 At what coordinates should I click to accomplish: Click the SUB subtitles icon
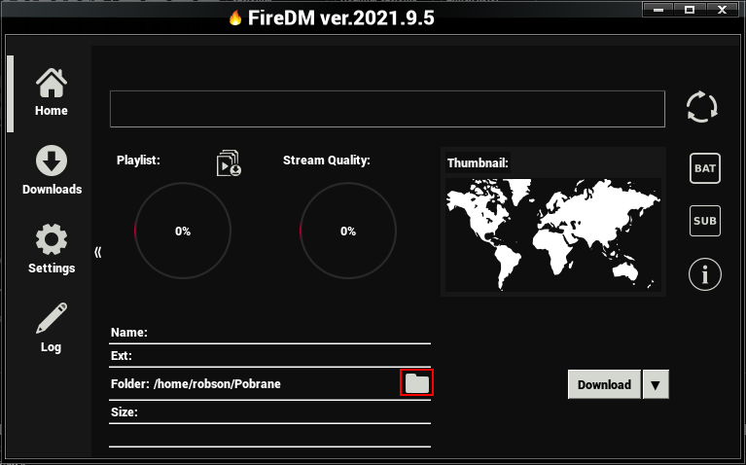point(704,221)
